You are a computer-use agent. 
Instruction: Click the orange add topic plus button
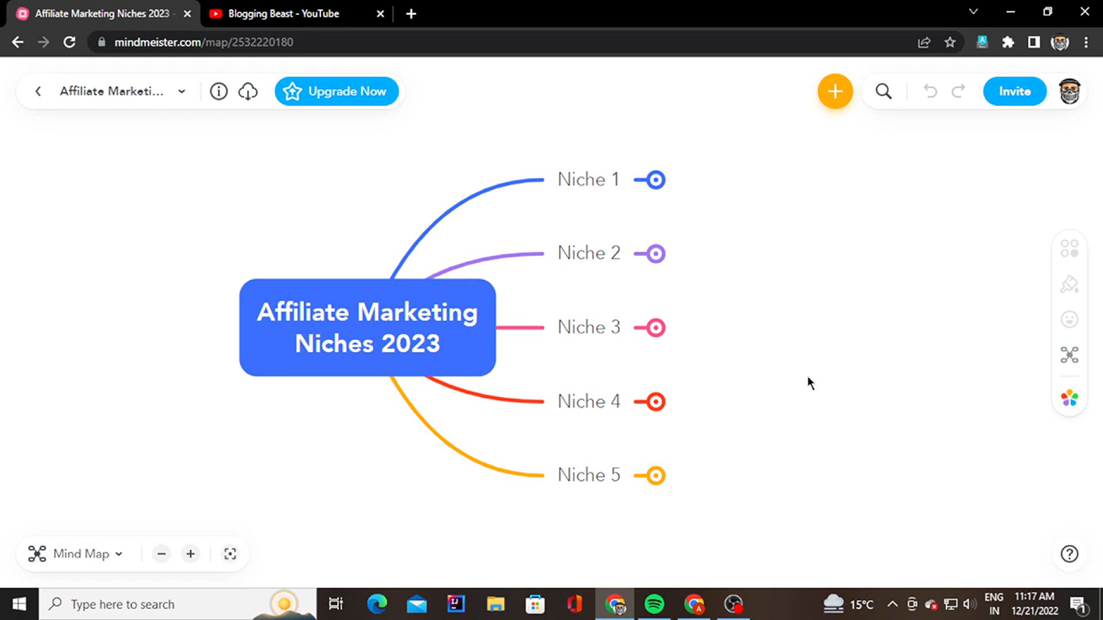[835, 91]
